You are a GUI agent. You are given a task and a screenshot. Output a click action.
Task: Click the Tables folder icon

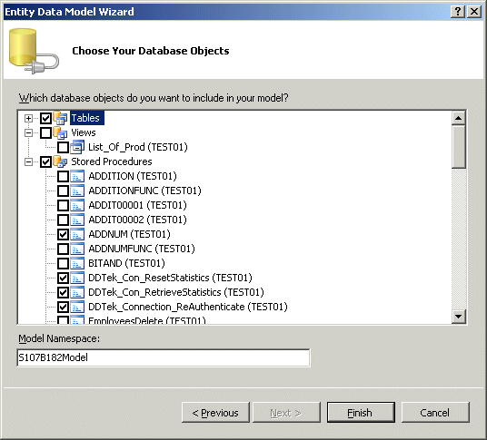pos(60,118)
